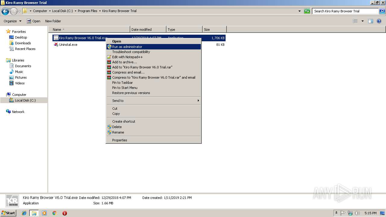The width and height of the screenshot is (386, 217).
Task: Click the search magnifier icon
Action: 382,11
